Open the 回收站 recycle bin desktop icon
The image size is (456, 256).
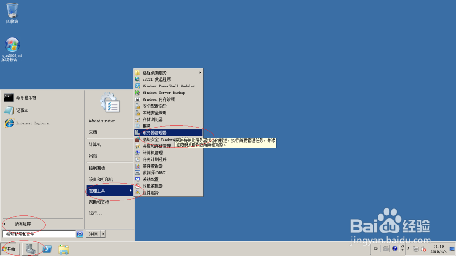pyautogui.click(x=12, y=13)
